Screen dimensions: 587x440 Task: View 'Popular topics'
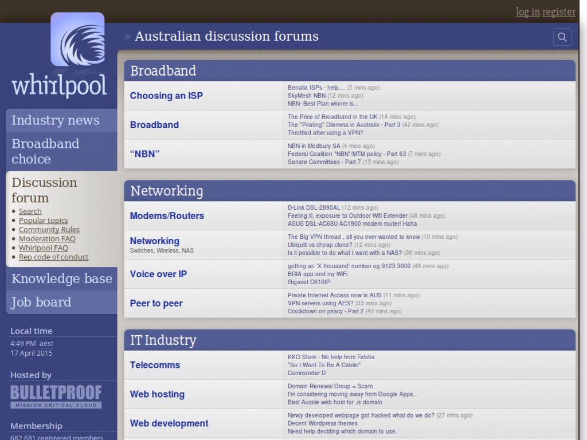tap(43, 220)
